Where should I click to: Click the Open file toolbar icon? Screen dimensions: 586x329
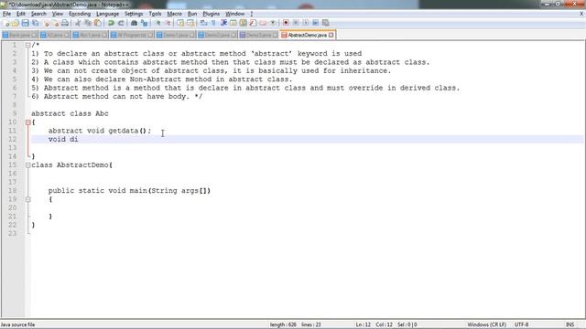(x=15, y=23)
